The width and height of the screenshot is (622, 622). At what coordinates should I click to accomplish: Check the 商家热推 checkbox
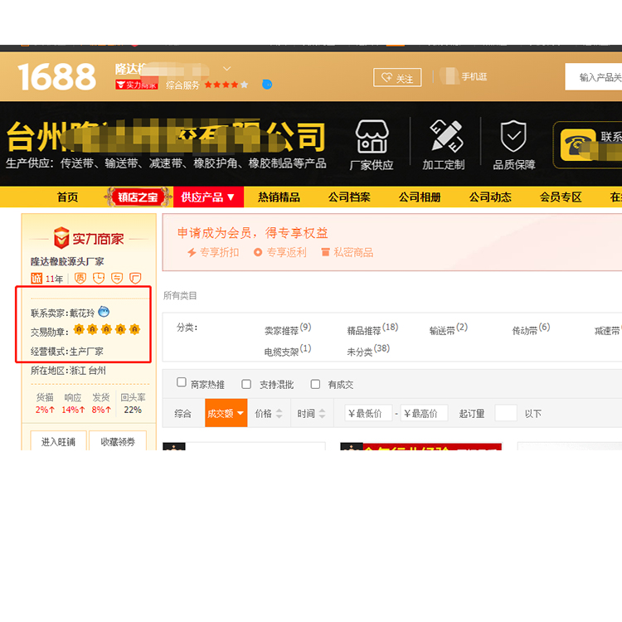coord(182,382)
